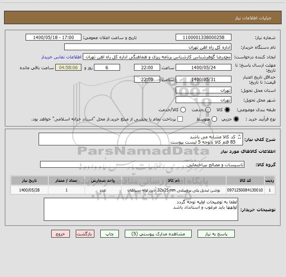This screenshot has height=277, width=286.
Task: Open مشاهده مدارک پیوستی (5) attachments
Action: 158,234
